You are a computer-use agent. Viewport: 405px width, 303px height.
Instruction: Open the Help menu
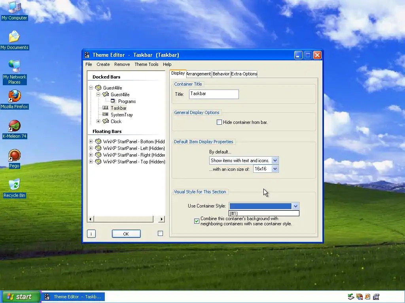(167, 64)
